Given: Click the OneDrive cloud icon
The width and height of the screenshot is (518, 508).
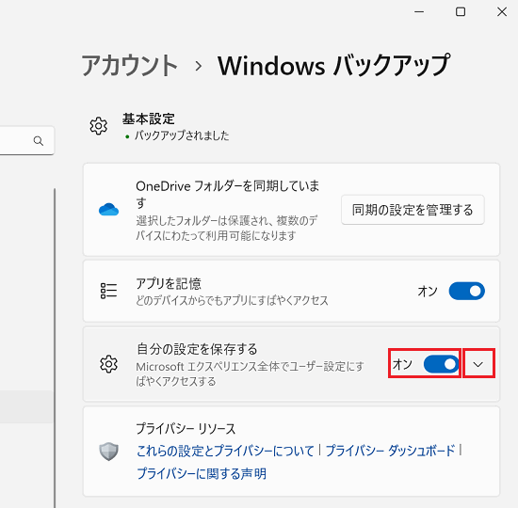Looking at the screenshot, I should click(108, 210).
